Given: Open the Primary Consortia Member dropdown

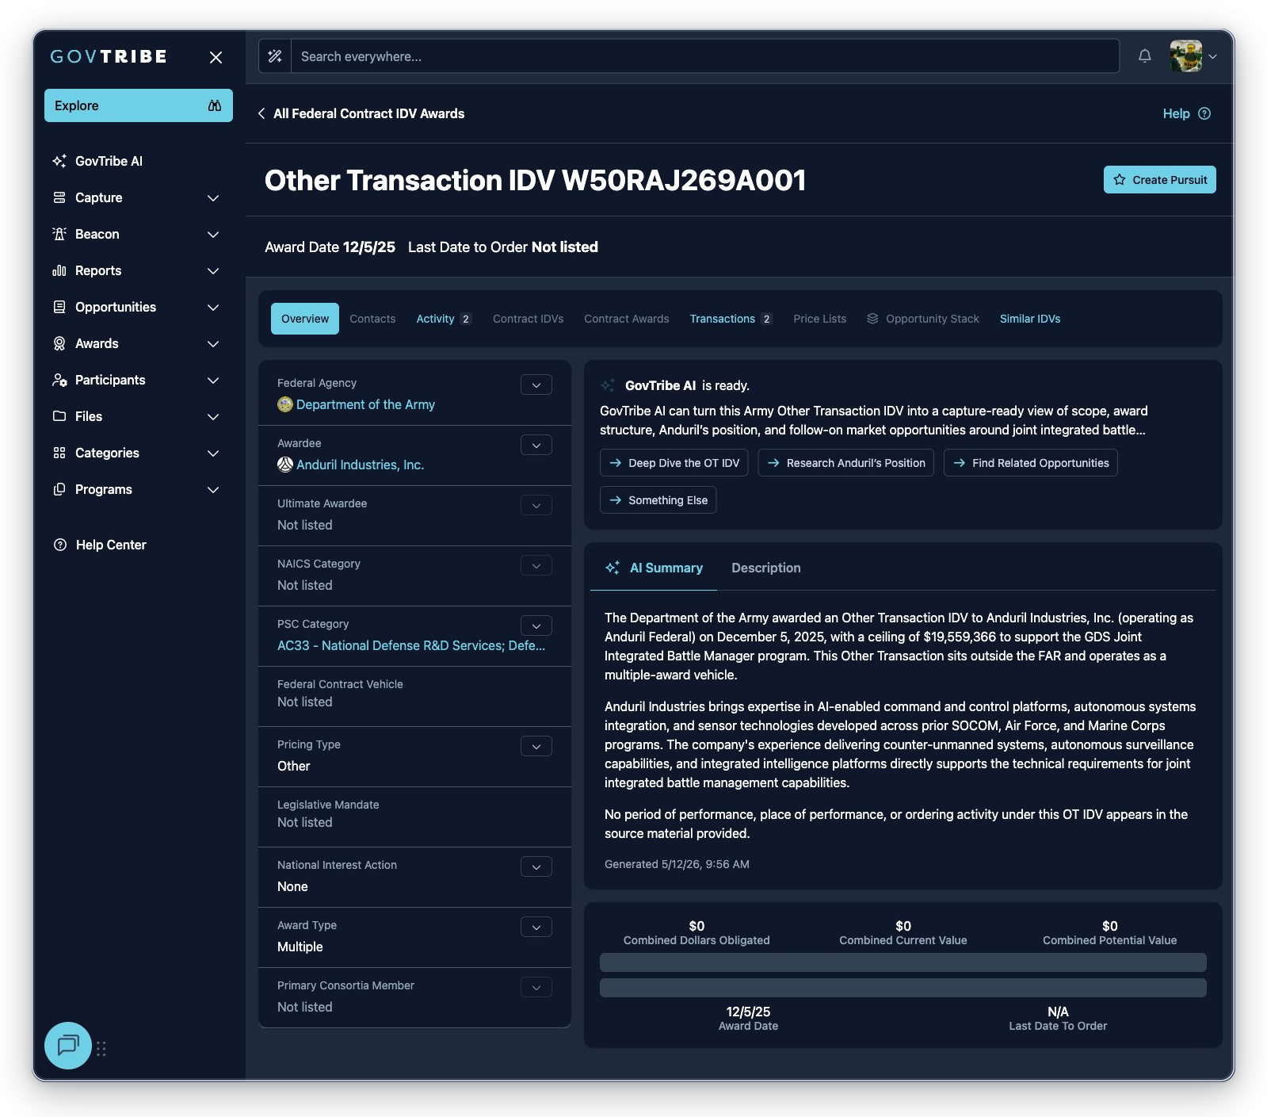Looking at the screenshot, I should [x=536, y=987].
